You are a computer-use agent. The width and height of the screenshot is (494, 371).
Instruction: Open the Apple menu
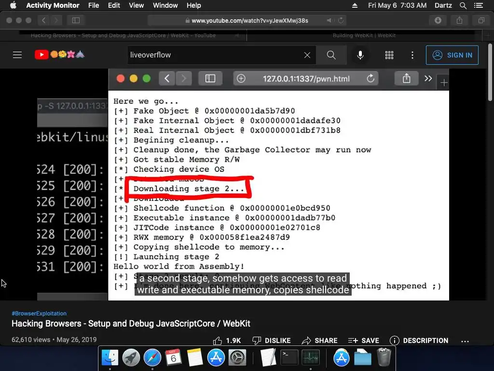[13, 5]
